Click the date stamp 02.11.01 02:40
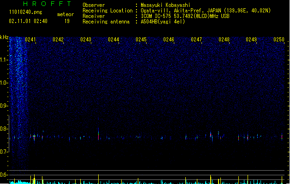Screen dimensions: 290x184 point(28,21)
